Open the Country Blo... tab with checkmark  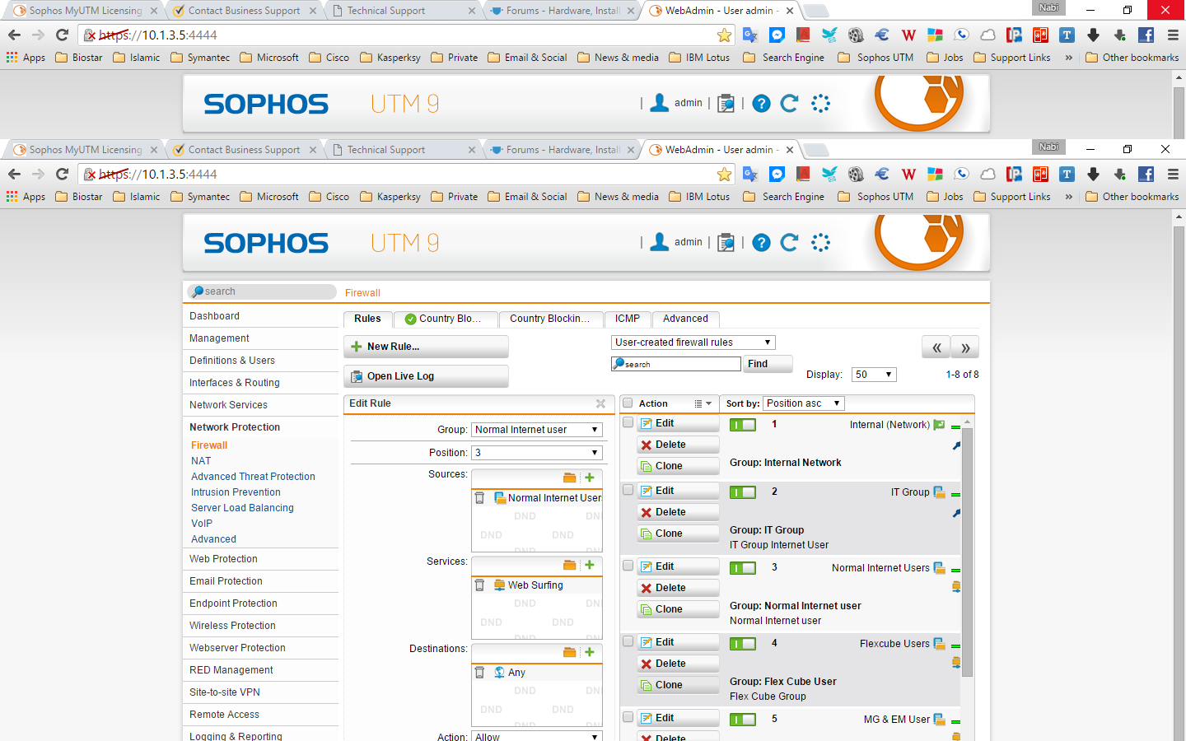pos(446,319)
